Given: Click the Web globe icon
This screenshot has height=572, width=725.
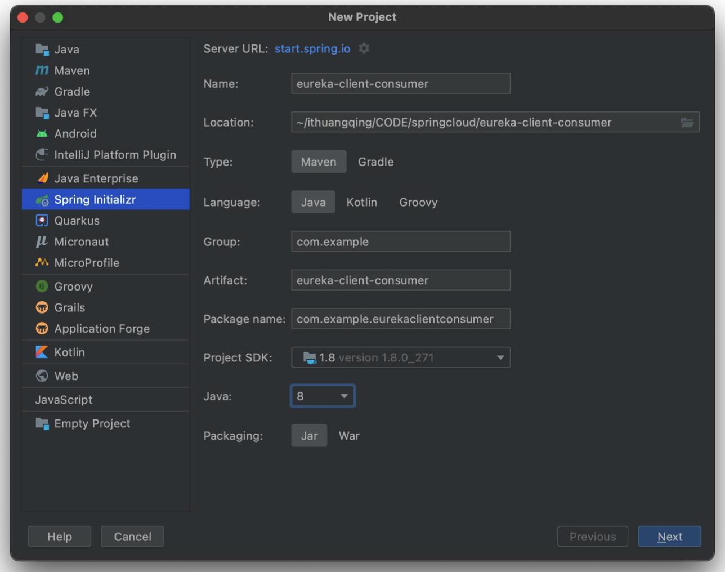Looking at the screenshot, I should click(x=42, y=376).
